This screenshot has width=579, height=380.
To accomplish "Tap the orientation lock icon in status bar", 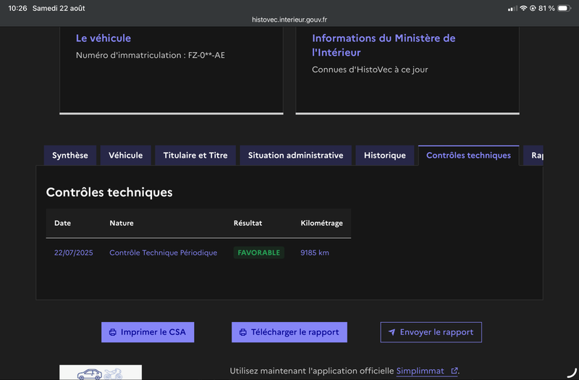I will click(533, 8).
